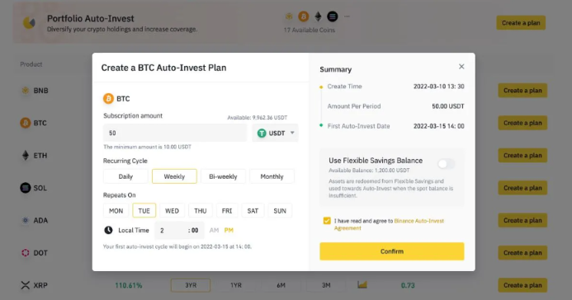
Task: Choose TUE as repeat day
Action: [x=144, y=211]
